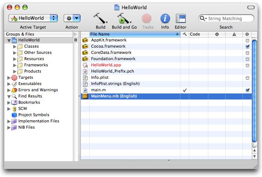
Task: Expand the Other Sources folder
Action: [15, 53]
